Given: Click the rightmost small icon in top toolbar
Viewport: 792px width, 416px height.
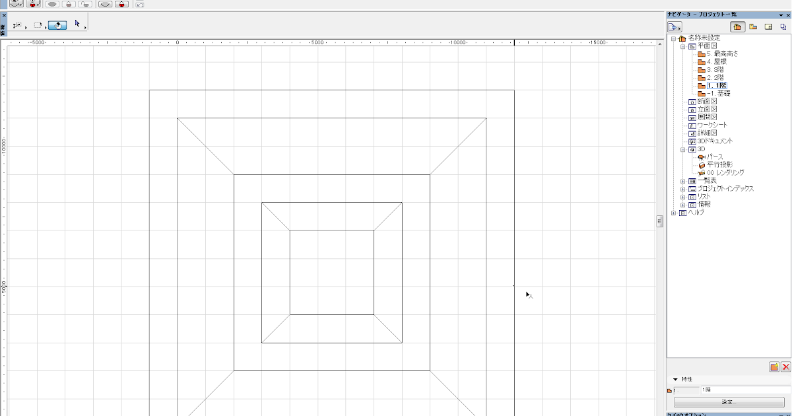Looking at the screenshot, I should pos(139,4).
